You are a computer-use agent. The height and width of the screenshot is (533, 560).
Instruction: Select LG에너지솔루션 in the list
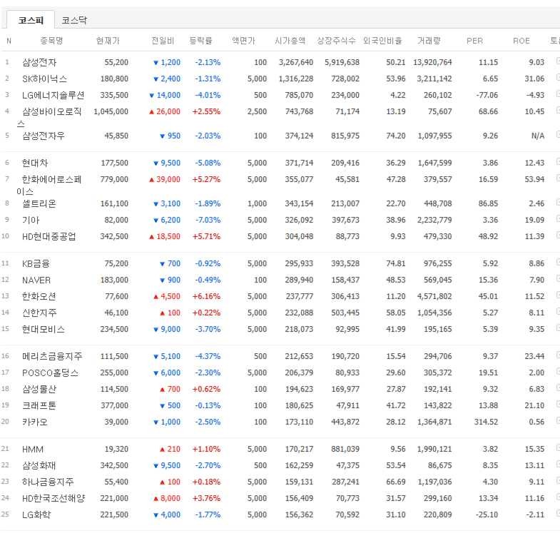[x=54, y=95]
